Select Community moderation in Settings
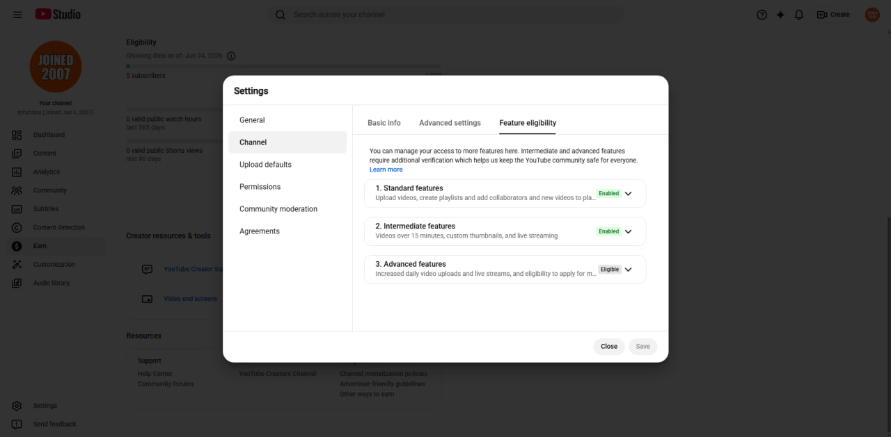Screen dimensions: 891x437 coord(287,209)
